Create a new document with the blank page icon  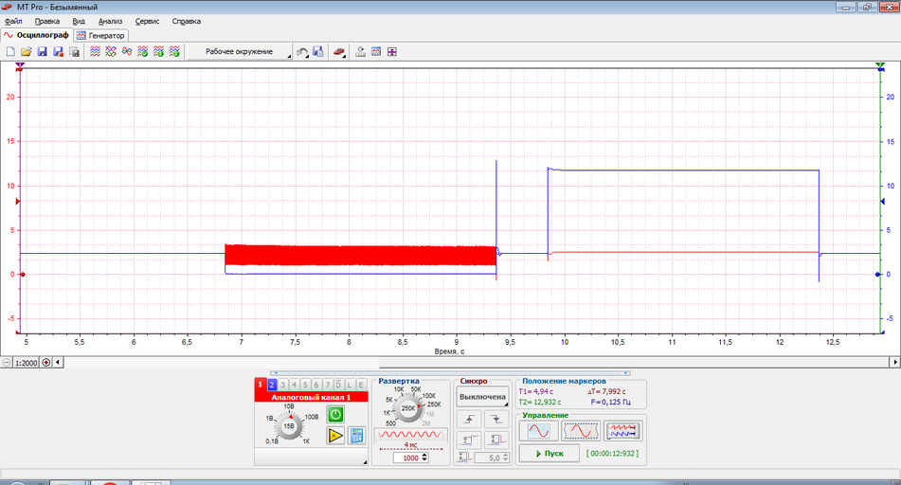pyautogui.click(x=10, y=52)
